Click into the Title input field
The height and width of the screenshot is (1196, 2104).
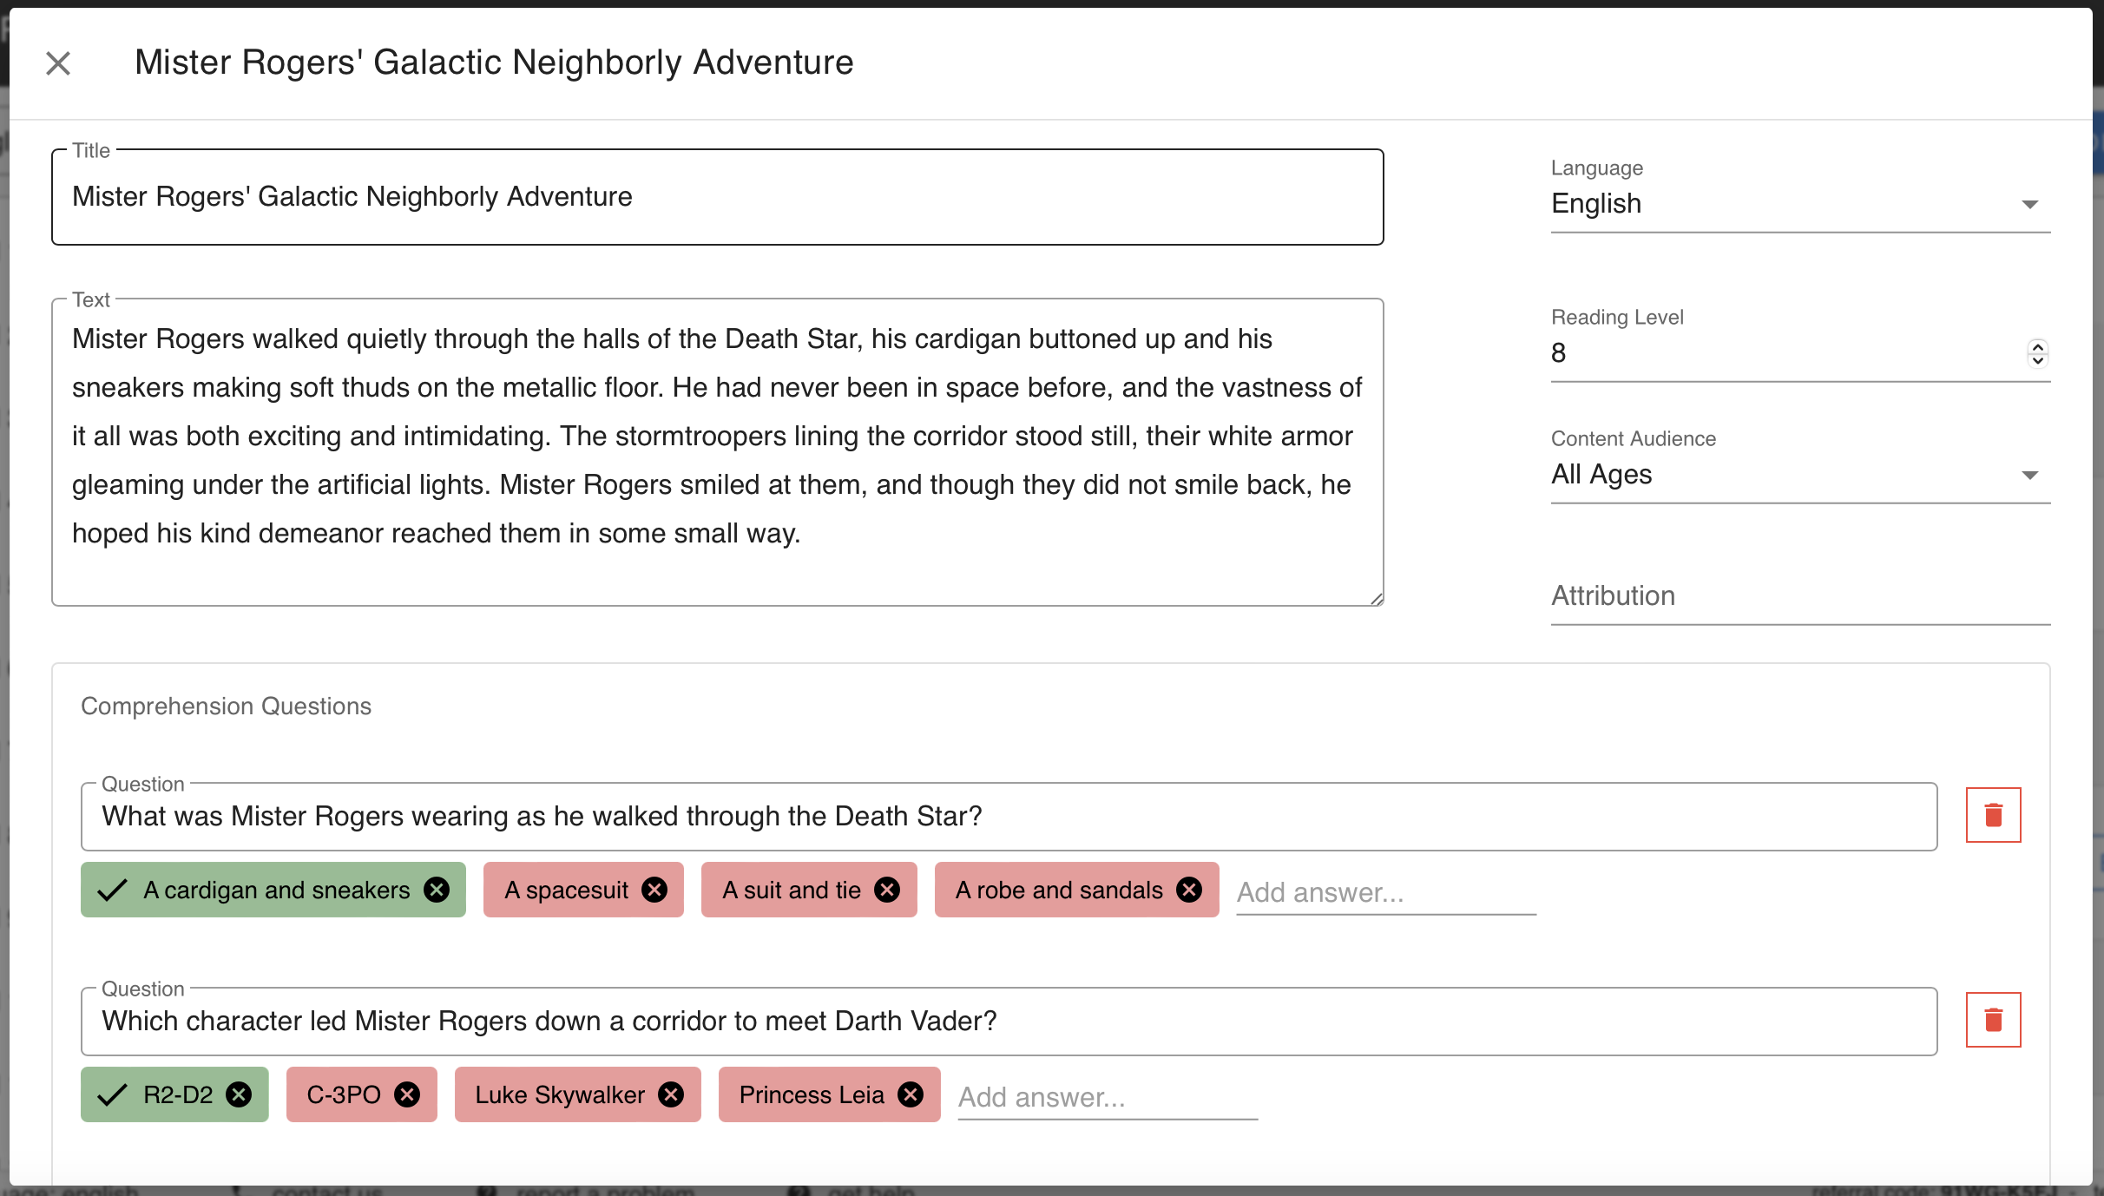[717, 197]
